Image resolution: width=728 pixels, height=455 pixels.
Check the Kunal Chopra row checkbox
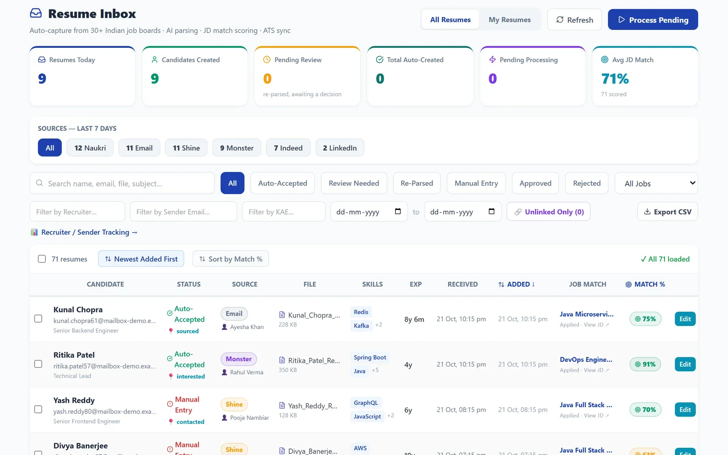[38, 318]
